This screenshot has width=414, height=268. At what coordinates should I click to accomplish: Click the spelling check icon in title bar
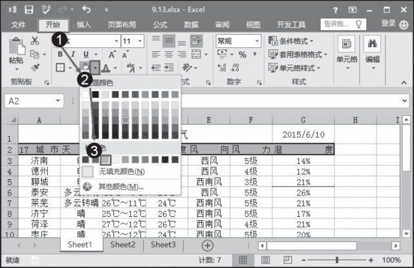click(x=46, y=10)
